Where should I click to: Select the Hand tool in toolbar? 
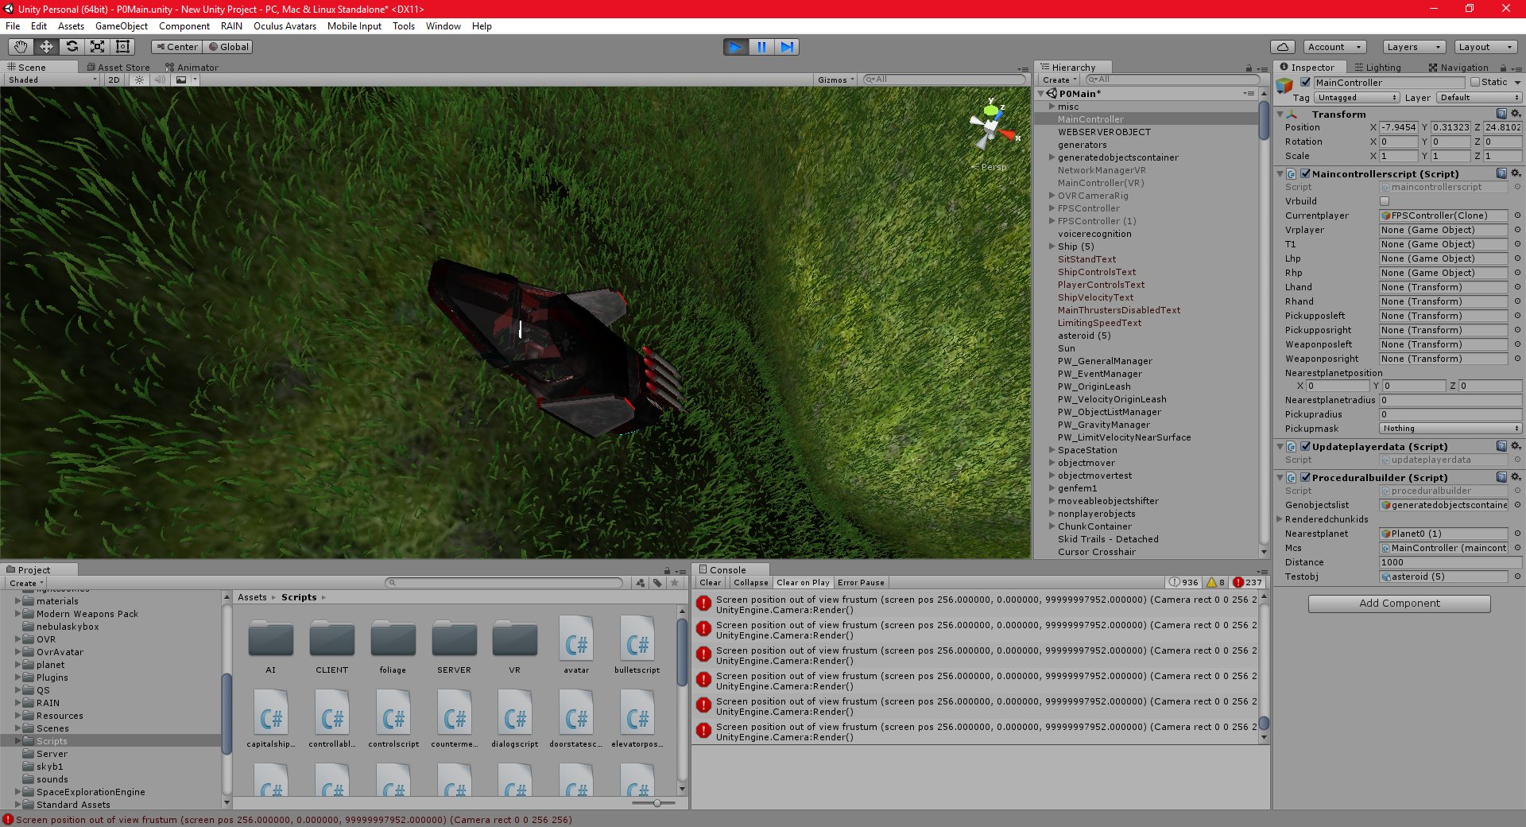pos(21,47)
